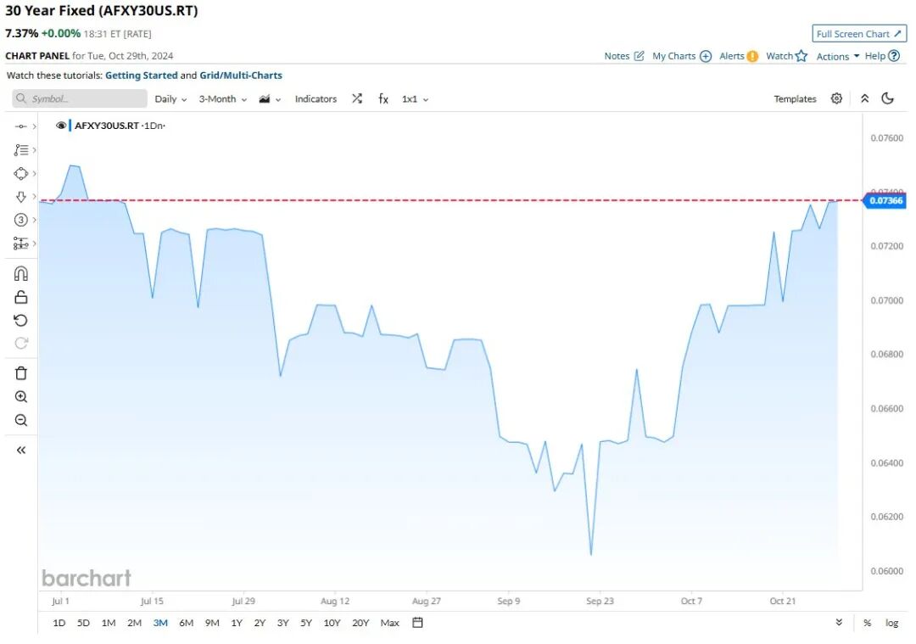Click in the Symbol search field
Screen dimensions: 916x644
coord(80,98)
